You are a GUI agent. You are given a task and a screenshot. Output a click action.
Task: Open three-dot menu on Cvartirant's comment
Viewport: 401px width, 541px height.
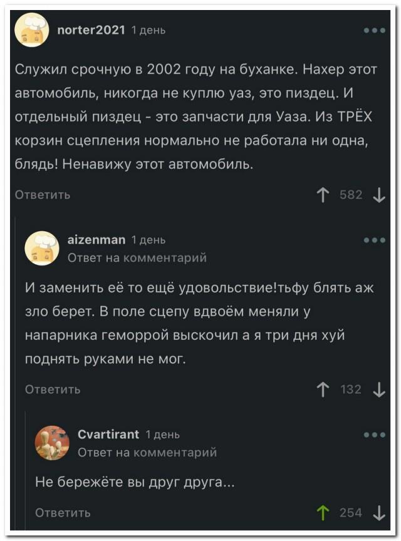coord(375,435)
